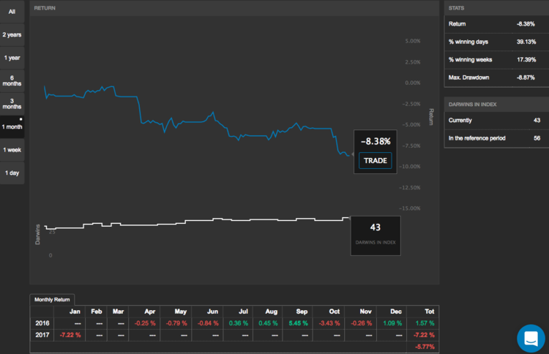Click the RETURN panel header
The height and width of the screenshot is (354, 549).
point(45,8)
